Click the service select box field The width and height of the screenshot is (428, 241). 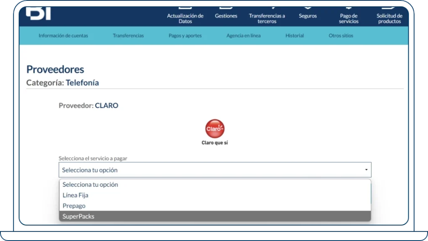[x=209, y=170]
